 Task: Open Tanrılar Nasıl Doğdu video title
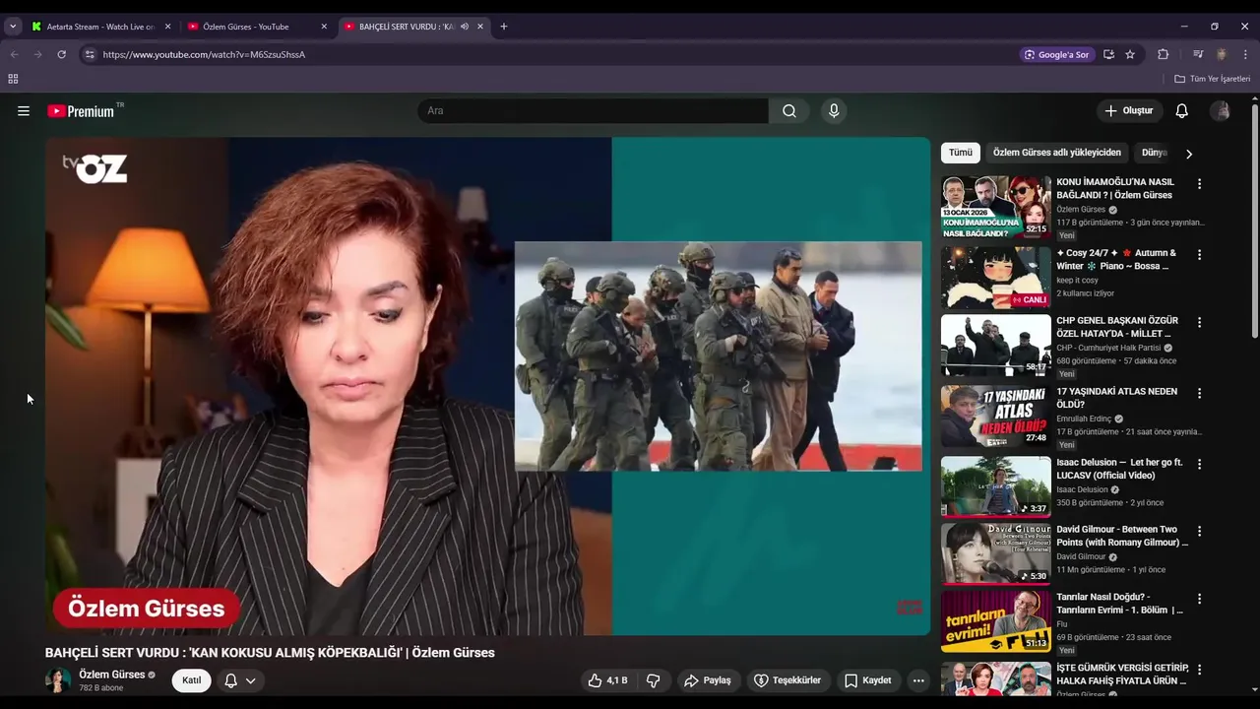[x=1120, y=604]
